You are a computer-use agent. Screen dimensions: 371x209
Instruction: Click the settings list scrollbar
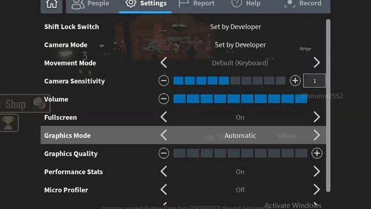tap(328, 106)
